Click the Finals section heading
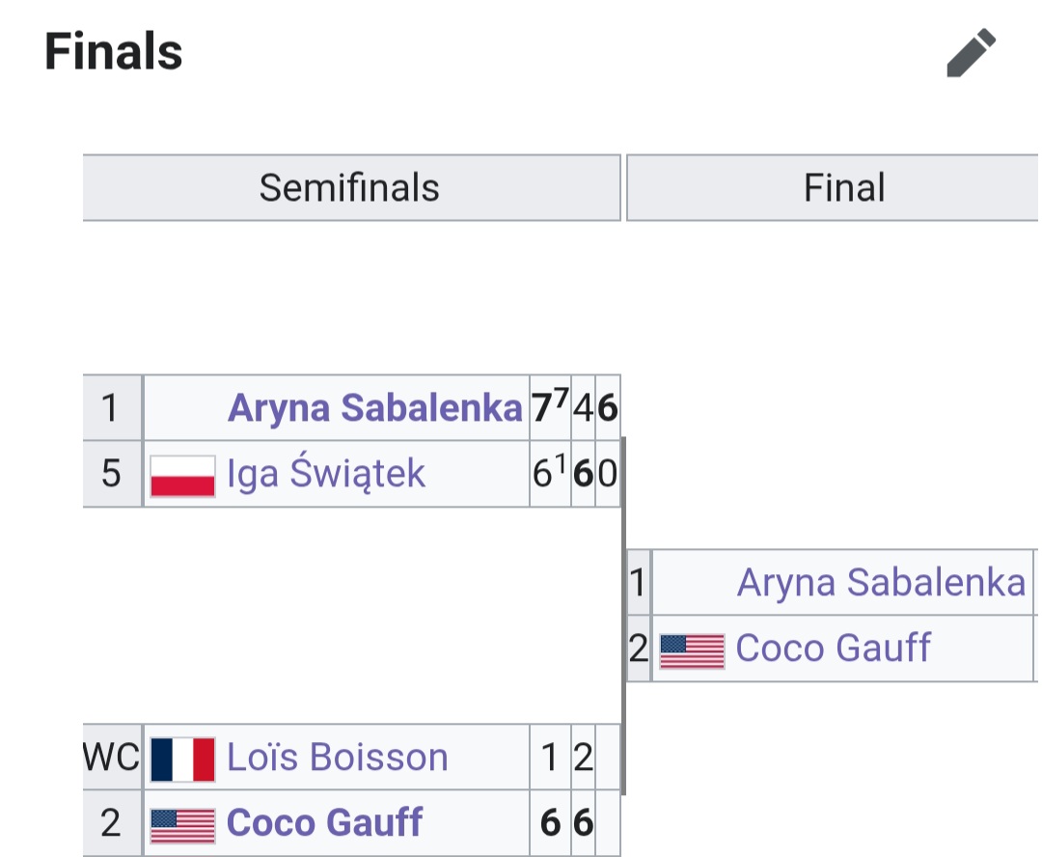This screenshot has height=857, width=1042. point(114,52)
